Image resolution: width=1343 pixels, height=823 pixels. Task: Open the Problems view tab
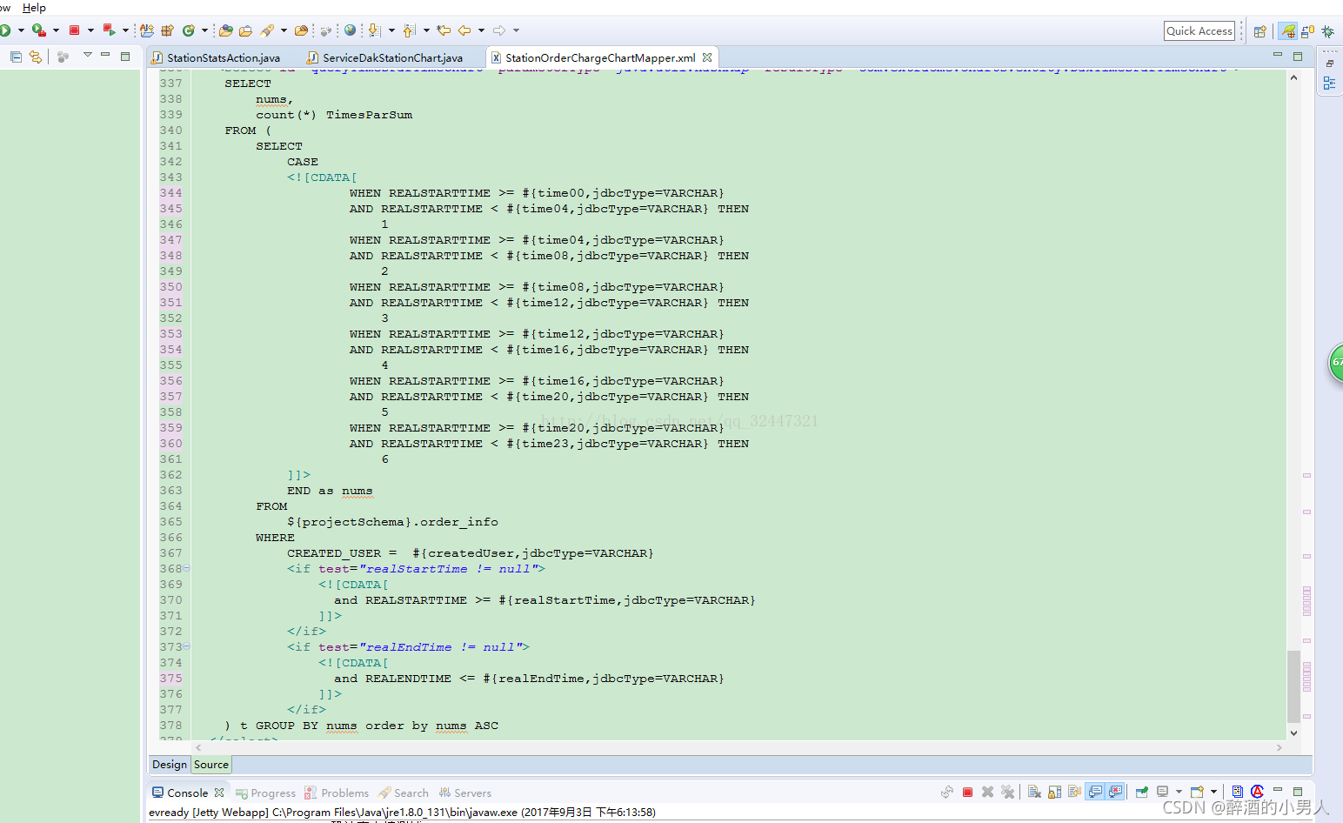pos(337,793)
